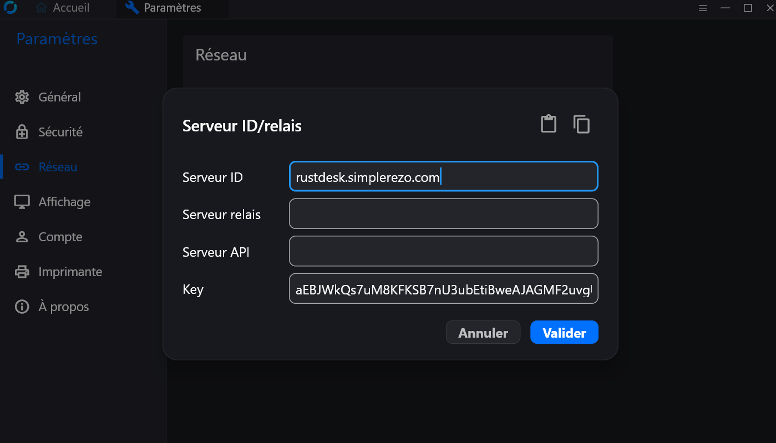Click into the Serveur ID field

[443, 176]
